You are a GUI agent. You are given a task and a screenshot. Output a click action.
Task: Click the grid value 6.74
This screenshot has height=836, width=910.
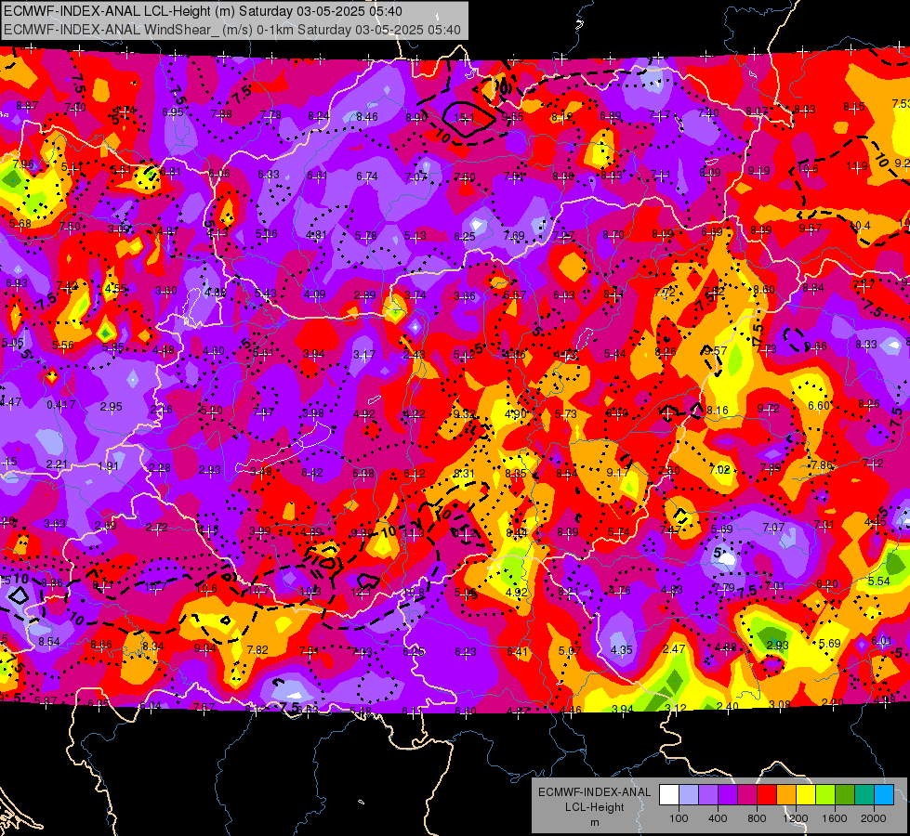pyautogui.click(x=367, y=176)
